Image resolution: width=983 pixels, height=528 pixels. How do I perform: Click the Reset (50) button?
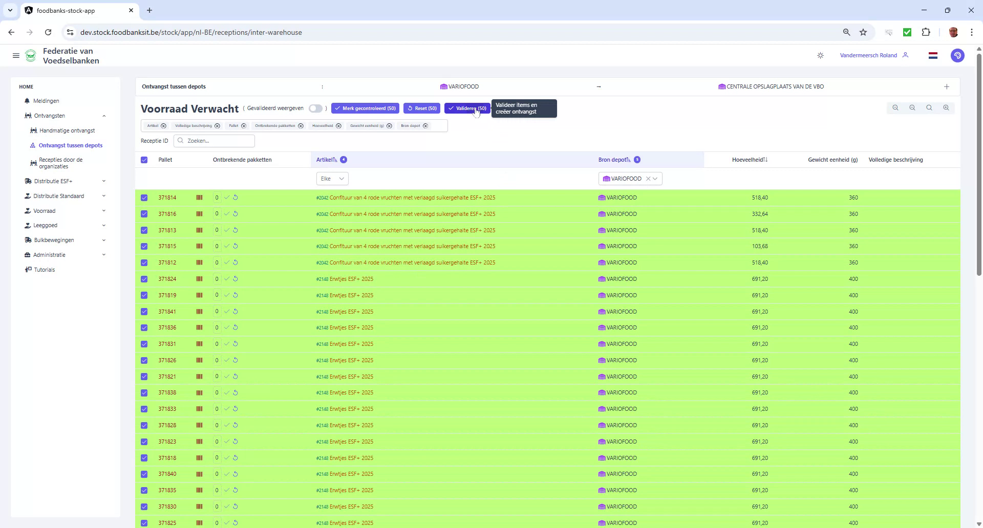tap(421, 108)
